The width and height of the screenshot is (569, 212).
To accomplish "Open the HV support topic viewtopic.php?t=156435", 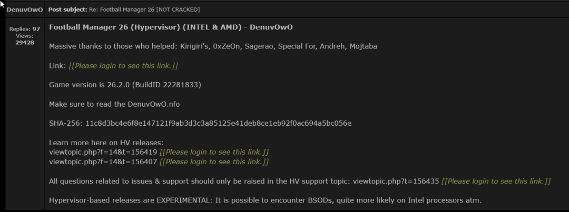I will pyautogui.click(x=396, y=181).
